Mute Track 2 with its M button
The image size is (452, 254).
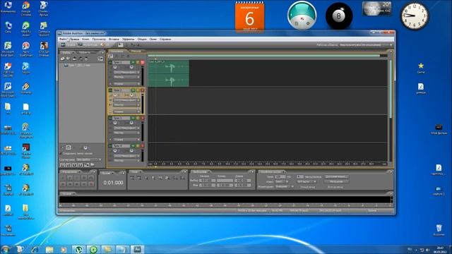(x=133, y=90)
